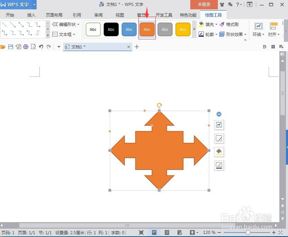Switch to the 特色功能 tab
This screenshot has height=237, width=288.
tap(188, 15)
